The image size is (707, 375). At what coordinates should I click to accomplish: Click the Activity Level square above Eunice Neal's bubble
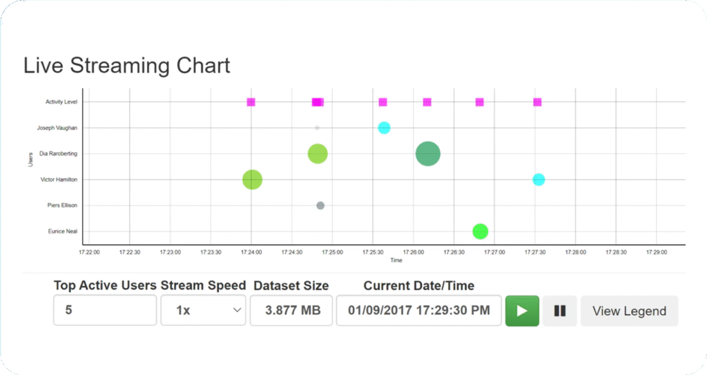click(x=480, y=102)
